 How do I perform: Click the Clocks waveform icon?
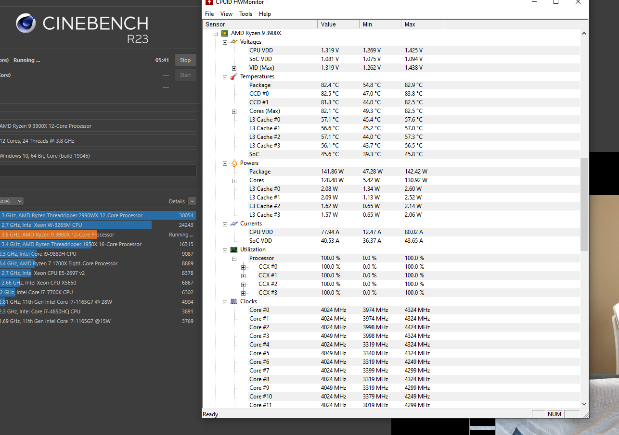233,301
